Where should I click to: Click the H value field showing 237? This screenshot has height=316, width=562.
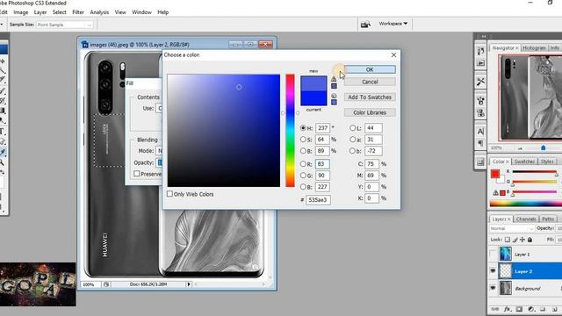pyautogui.click(x=322, y=128)
